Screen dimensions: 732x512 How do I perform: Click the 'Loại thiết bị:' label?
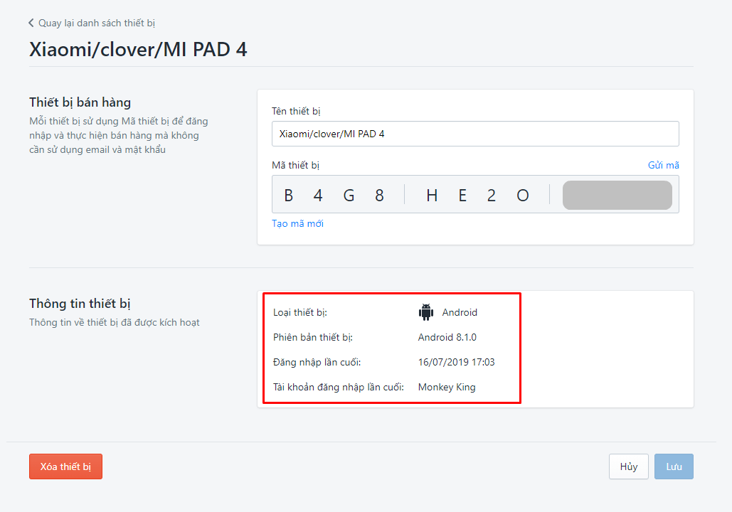pos(300,312)
